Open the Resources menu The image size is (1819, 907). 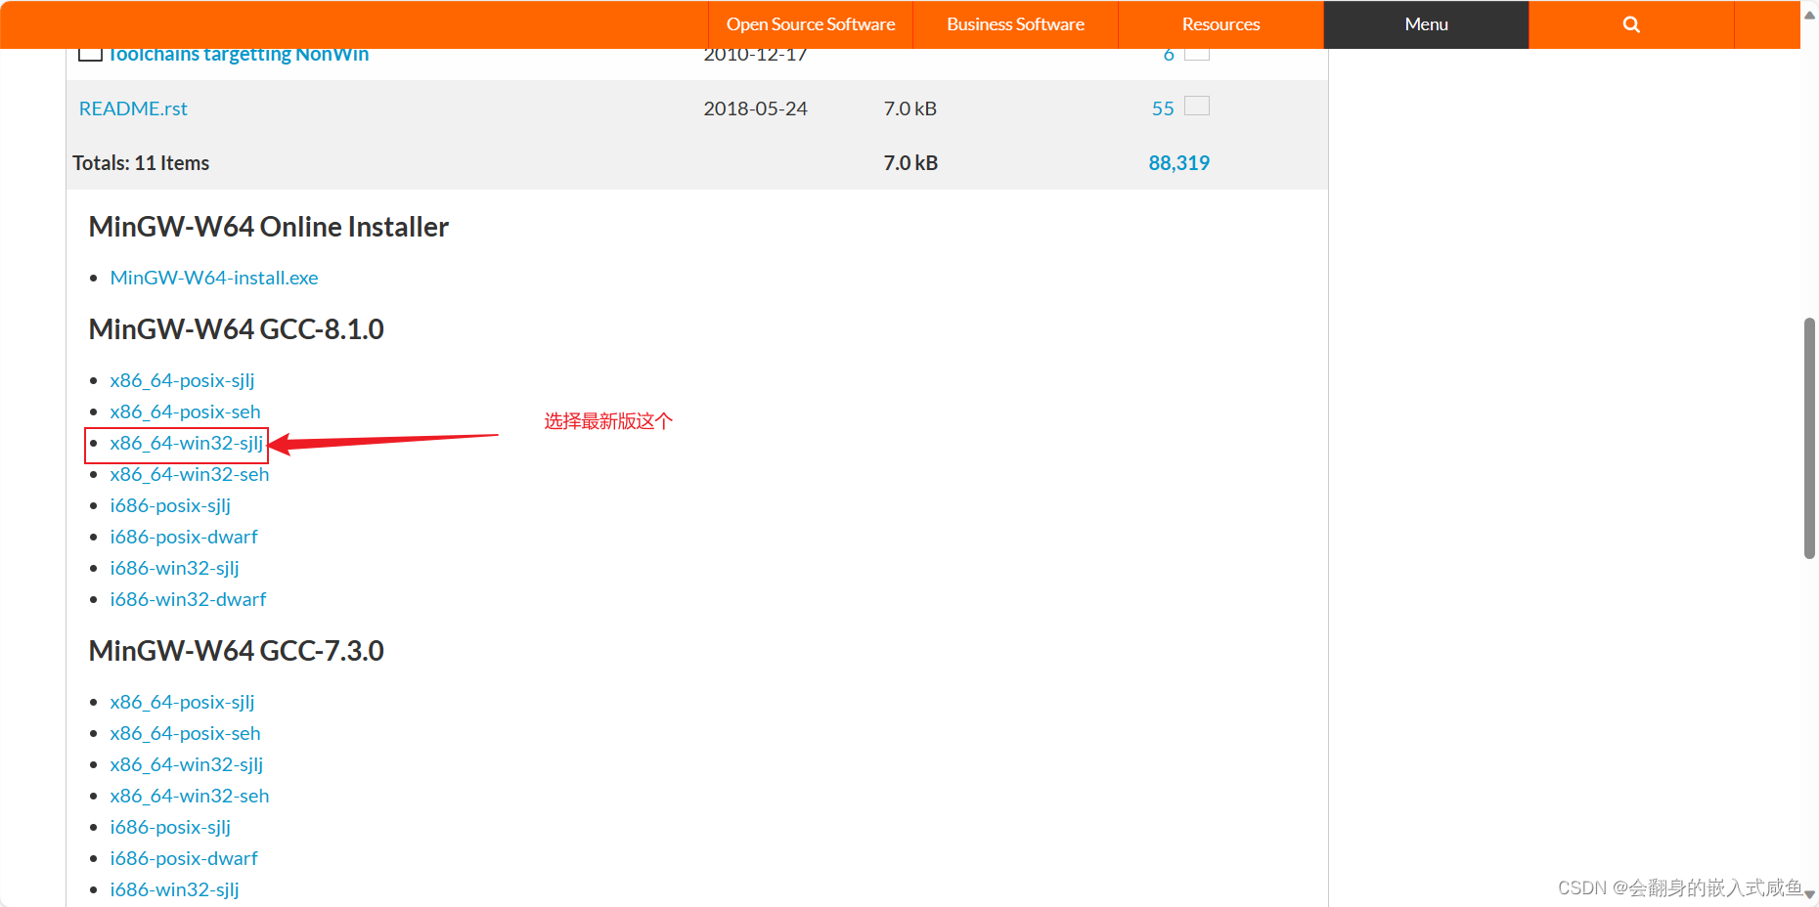(x=1220, y=24)
